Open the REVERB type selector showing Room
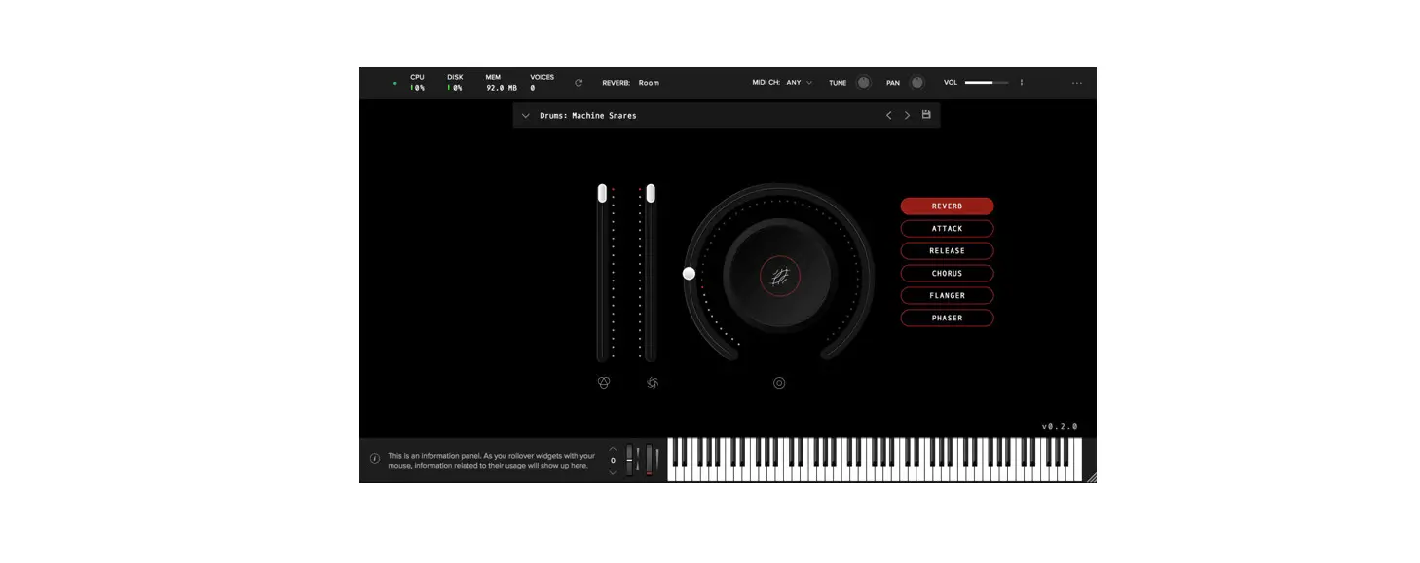 pyautogui.click(x=647, y=83)
